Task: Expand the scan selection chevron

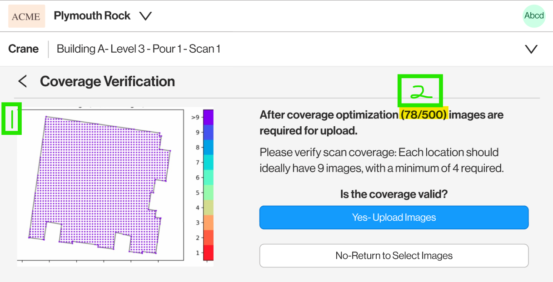Action: pos(531,49)
